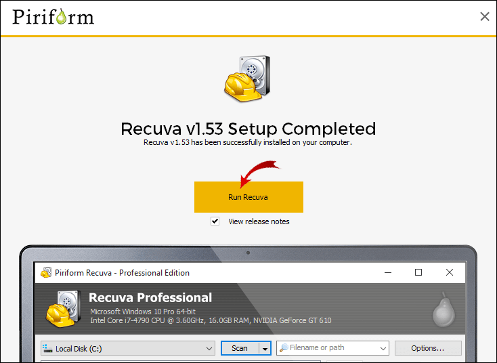Click the Local Disk drive icon
The width and height of the screenshot is (497, 363).
(x=47, y=348)
